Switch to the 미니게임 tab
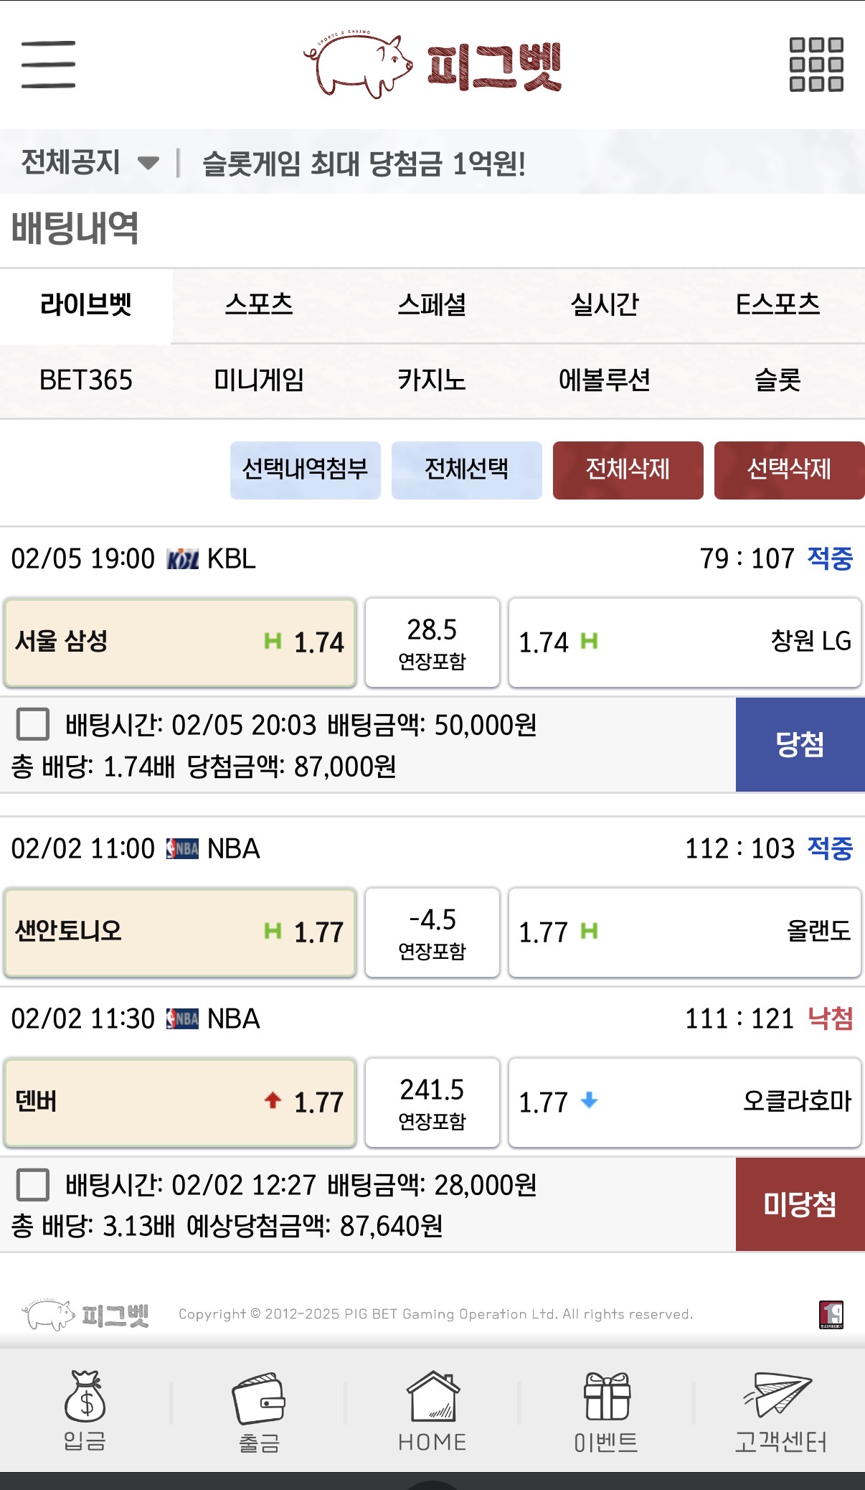865x1490 pixels. click(x=259, y=380)
